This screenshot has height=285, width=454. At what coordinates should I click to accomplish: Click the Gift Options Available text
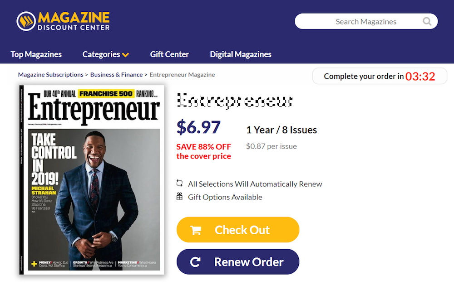pyautogui.click(x=225, y=197)
